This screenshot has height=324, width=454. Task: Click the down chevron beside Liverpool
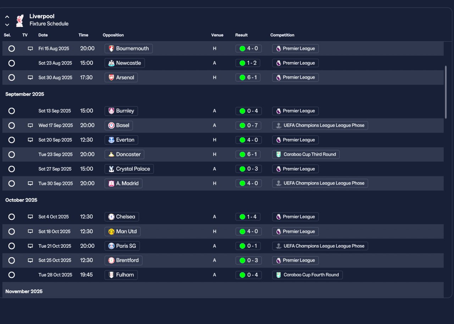coord(7,24)
